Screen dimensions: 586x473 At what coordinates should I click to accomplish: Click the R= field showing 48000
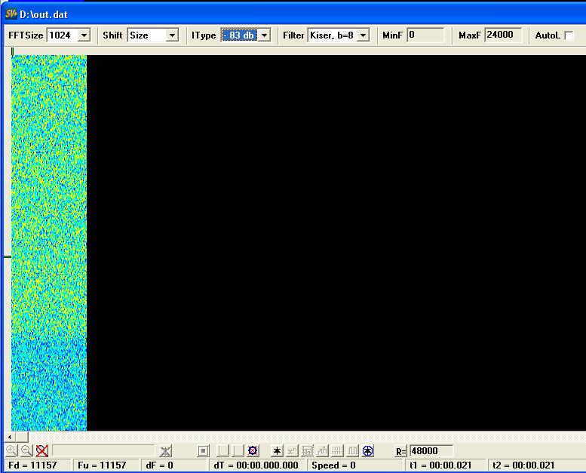pos(431,451)
